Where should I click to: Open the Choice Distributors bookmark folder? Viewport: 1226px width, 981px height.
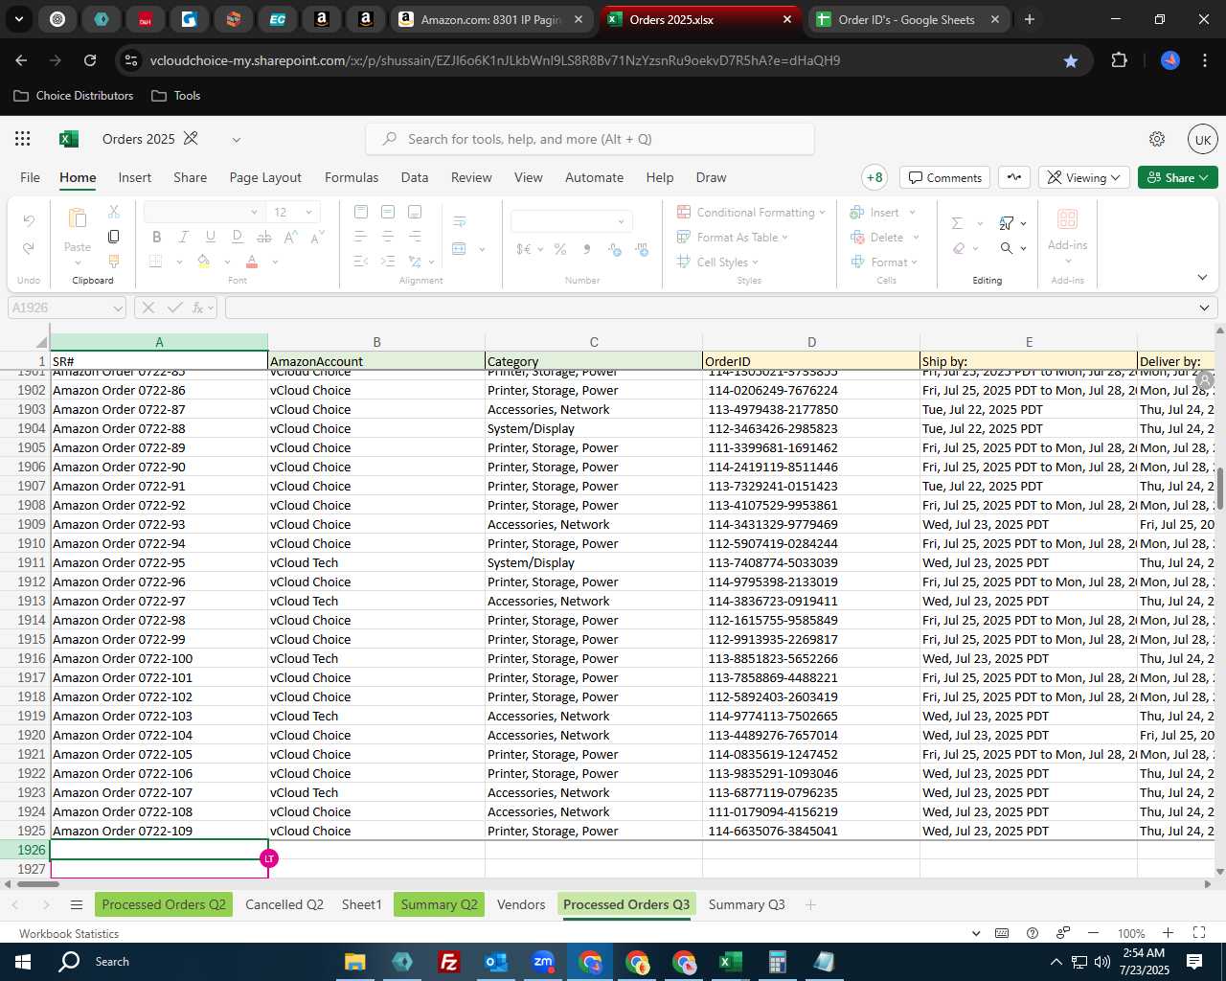point(74,96)
